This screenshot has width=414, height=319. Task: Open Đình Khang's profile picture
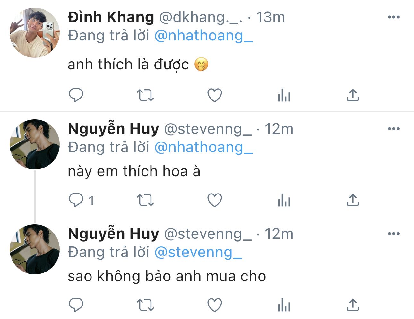(x=35, y=33)
